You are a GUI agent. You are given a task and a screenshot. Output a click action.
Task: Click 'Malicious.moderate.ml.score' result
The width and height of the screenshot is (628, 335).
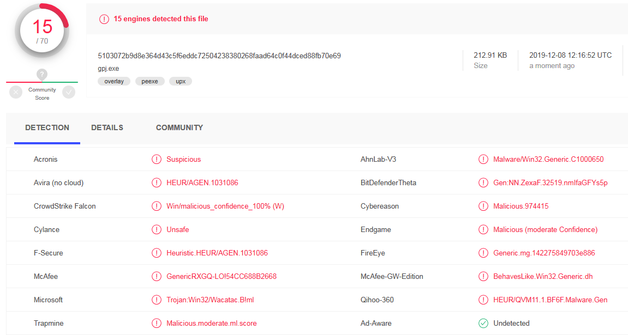click(x=212, y=323)
